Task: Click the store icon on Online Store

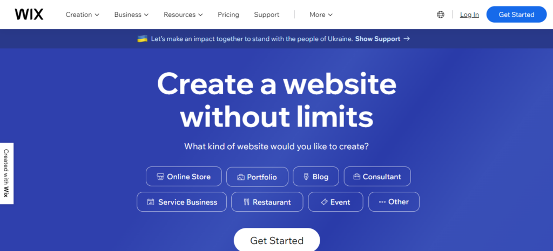Action: click(x=160, y=177)
